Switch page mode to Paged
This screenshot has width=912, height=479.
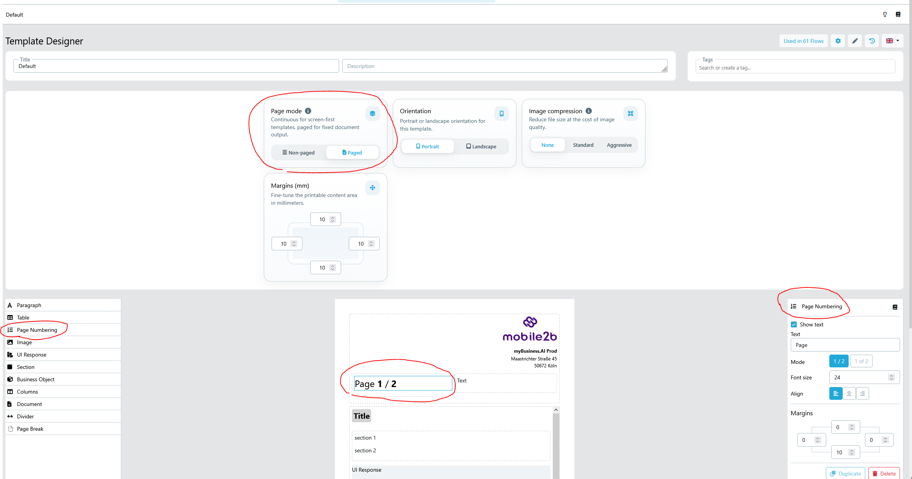(352, 153)
